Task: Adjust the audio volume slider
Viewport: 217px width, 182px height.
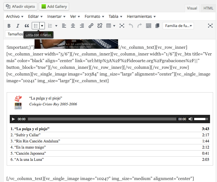Action: (201, 119)
